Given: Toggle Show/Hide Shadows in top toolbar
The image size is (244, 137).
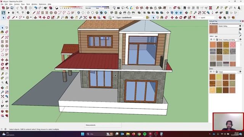Looking at the screenshot, I should (56, 8).
